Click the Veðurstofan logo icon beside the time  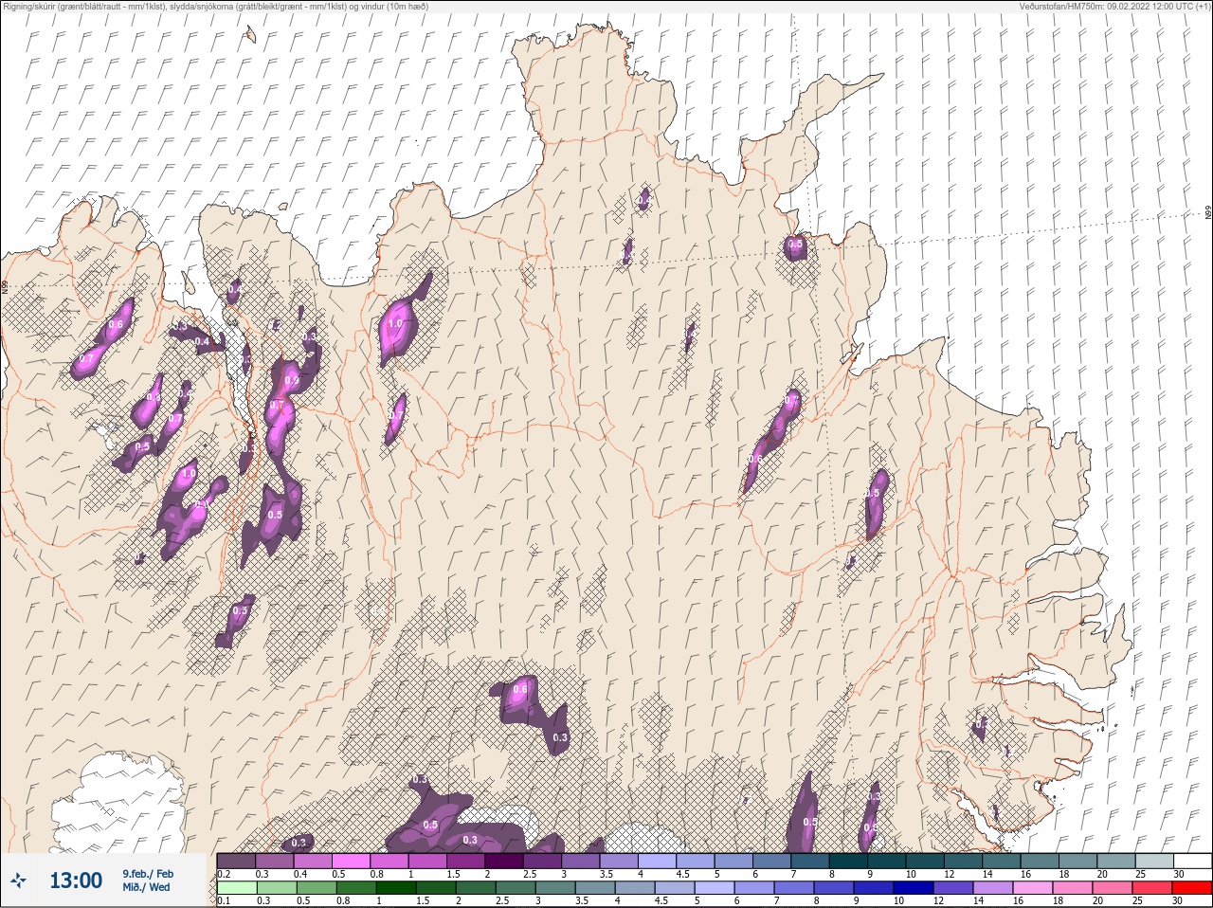tap(18, 881)
